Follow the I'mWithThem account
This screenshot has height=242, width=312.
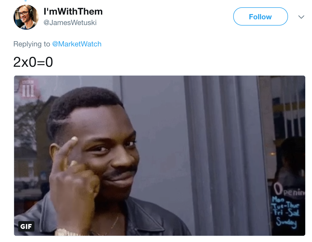click(260, 16)
